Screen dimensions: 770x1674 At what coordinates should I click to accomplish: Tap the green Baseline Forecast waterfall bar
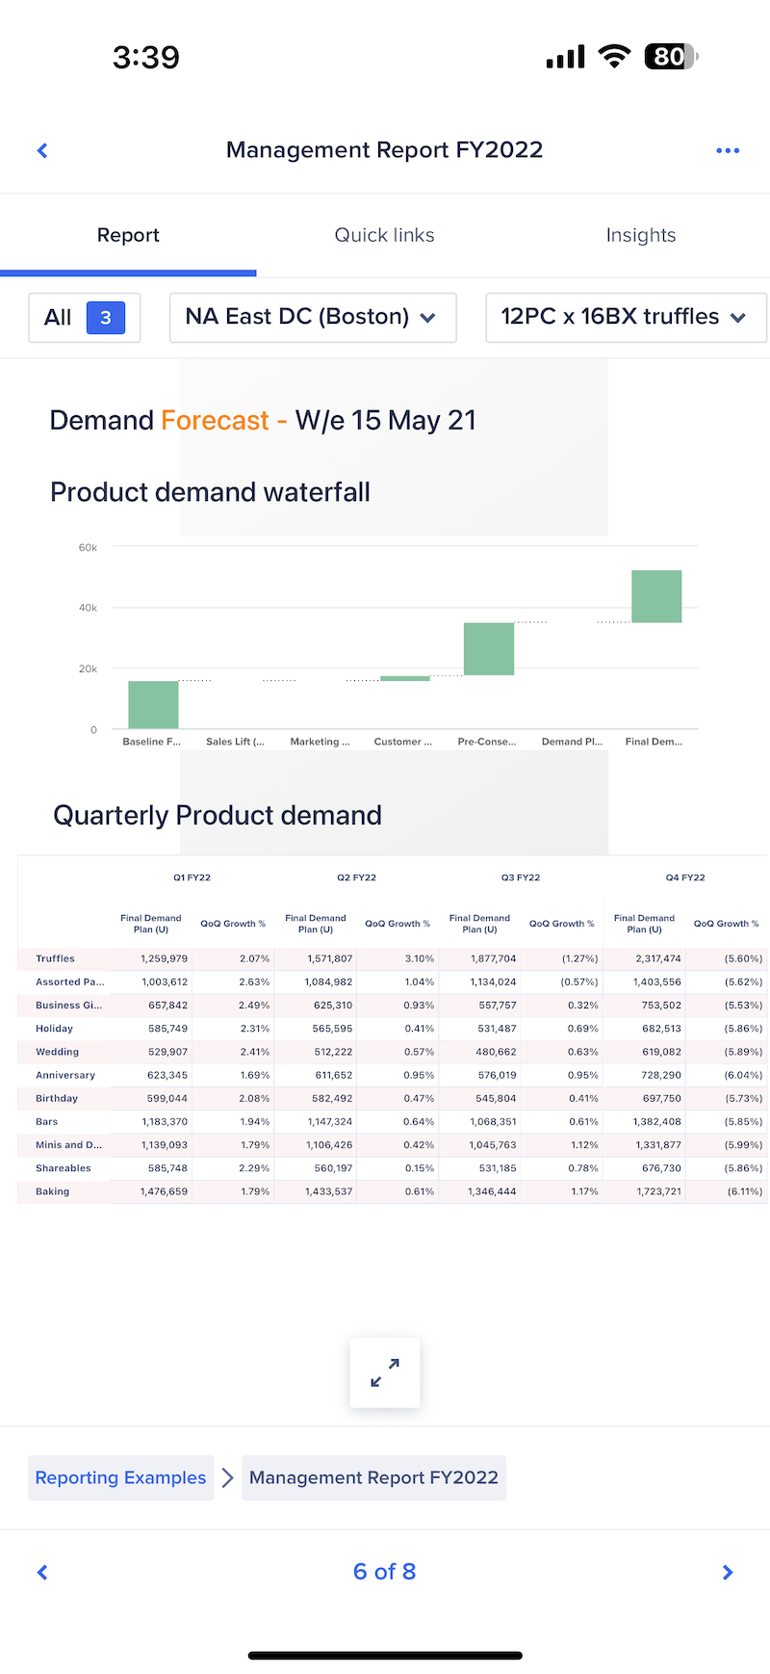pyautogui.click(x=153, y=705)
